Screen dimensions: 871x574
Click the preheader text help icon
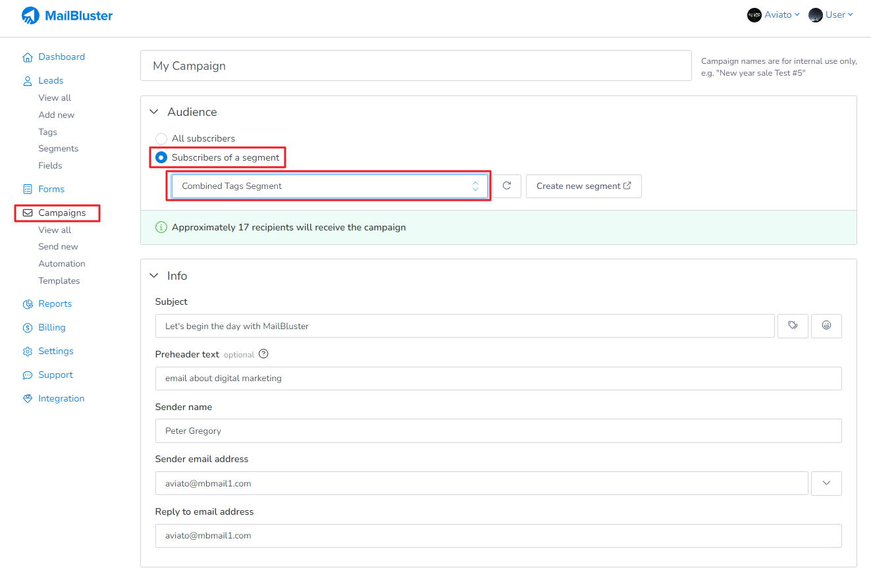pos(263,354)
